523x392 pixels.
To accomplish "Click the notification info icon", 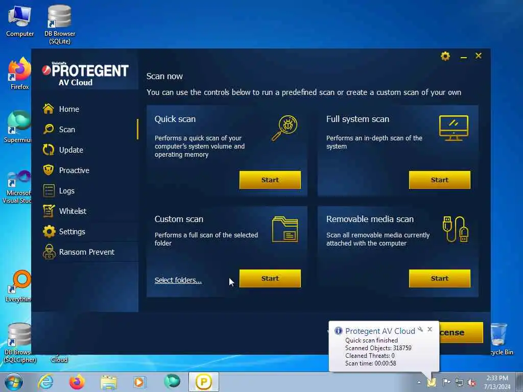I will click(x=339, y=331).
